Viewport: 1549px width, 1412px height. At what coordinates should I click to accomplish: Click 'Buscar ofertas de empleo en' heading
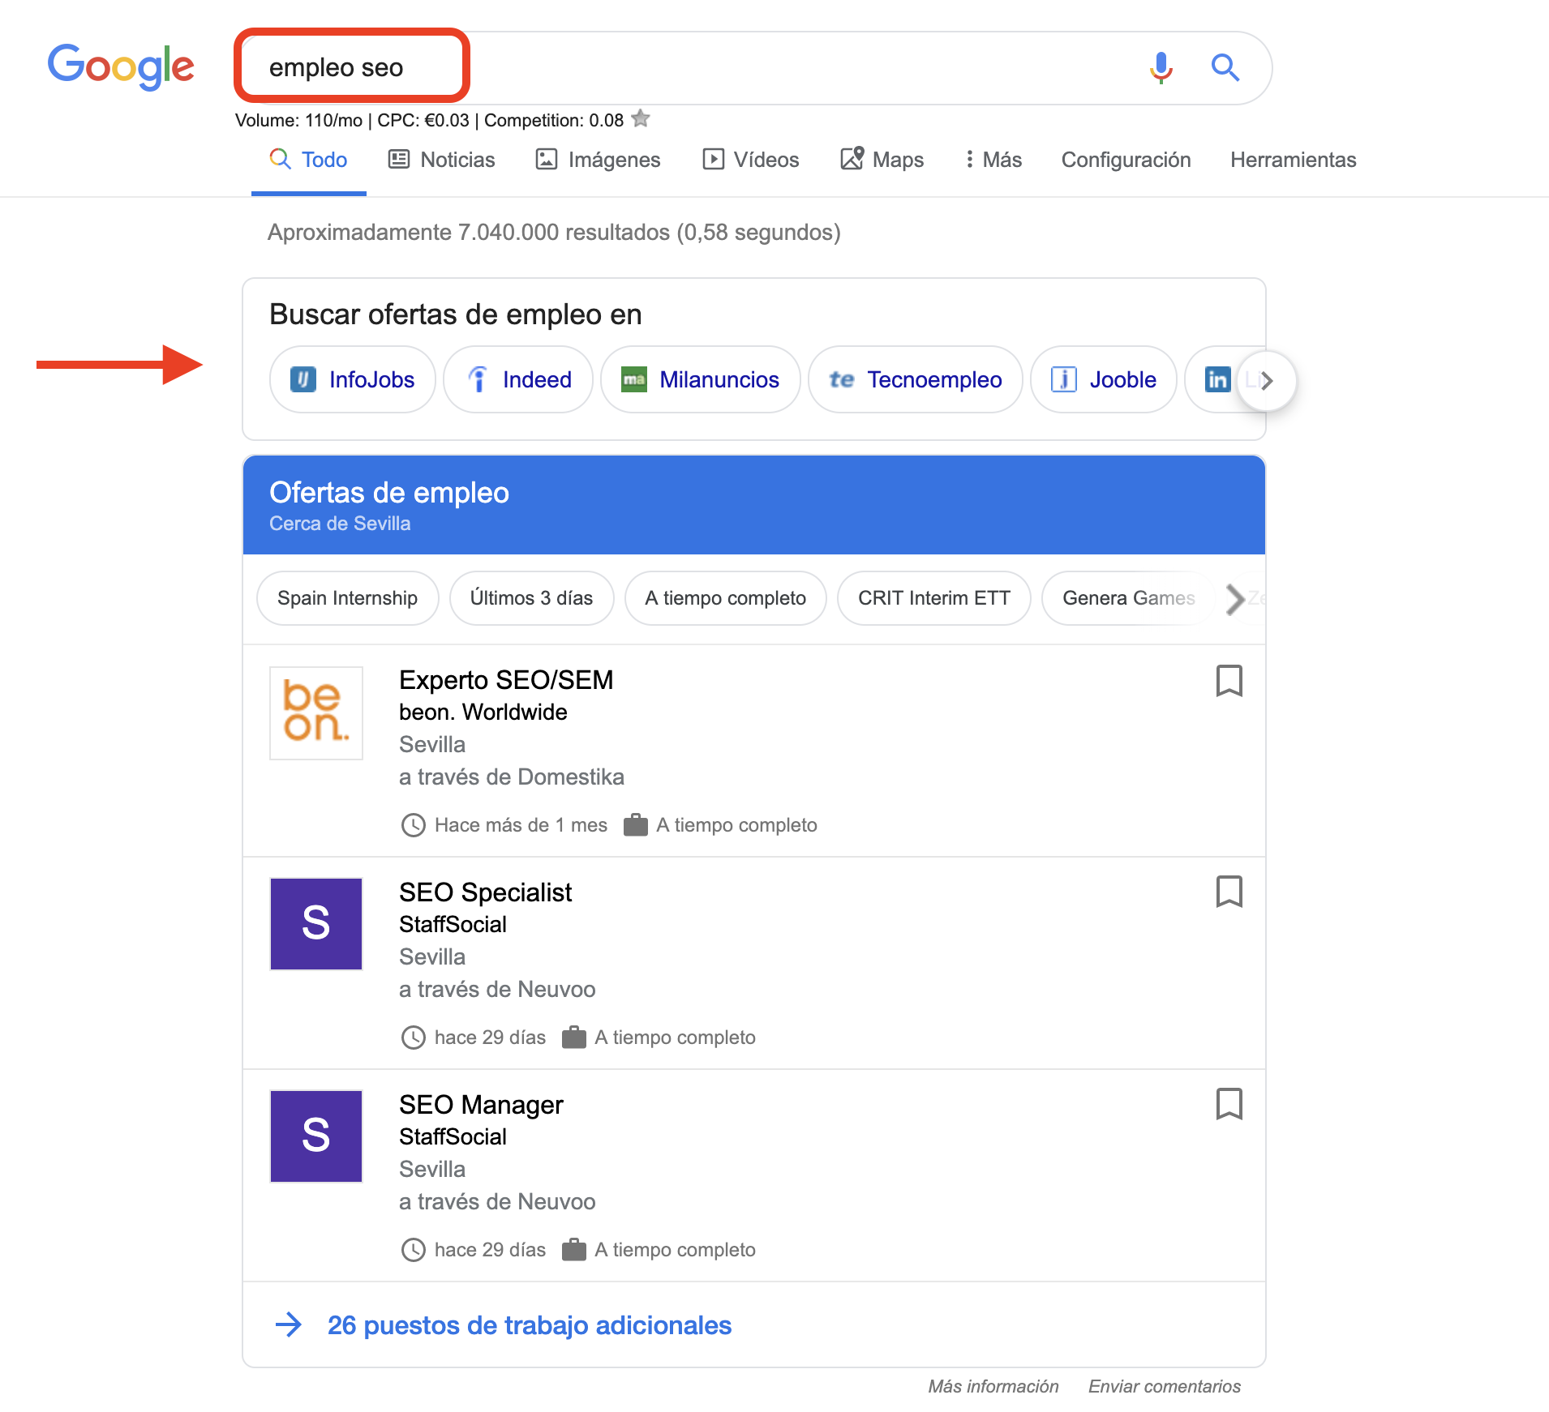point(456,314)
